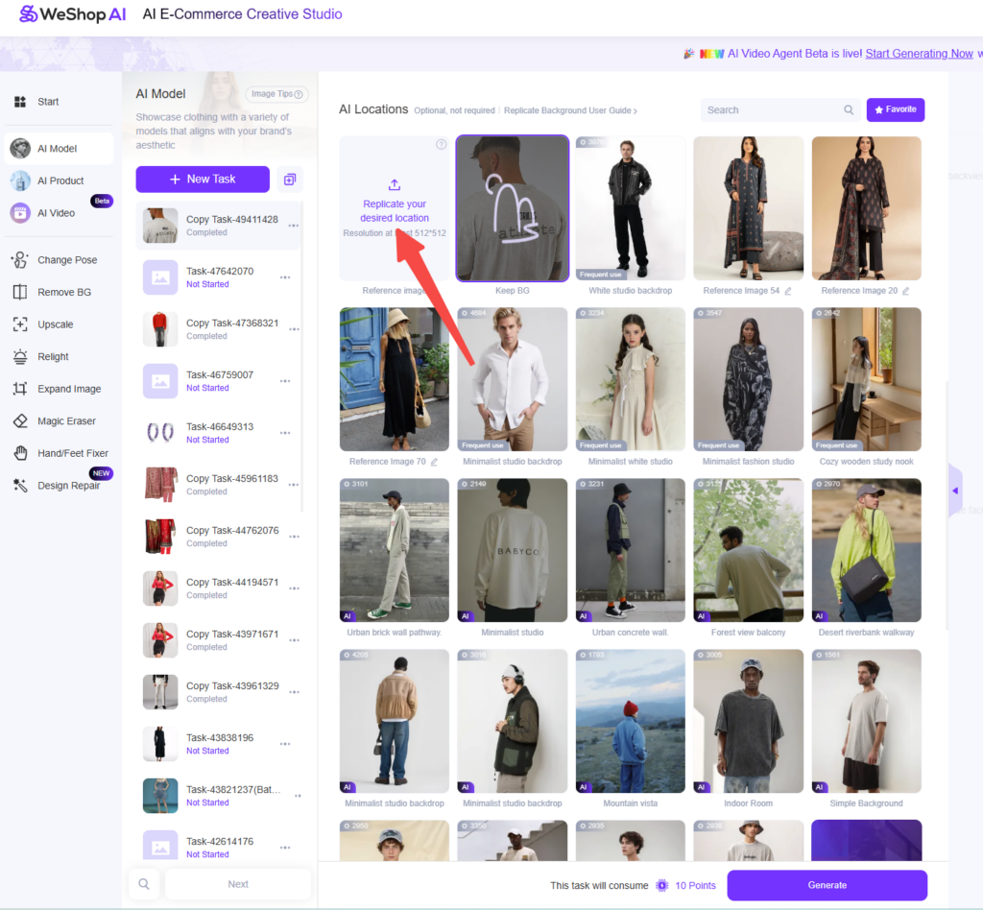
Task: Click the Change Pose sidebar icon
Action: (x=20, y=260)
